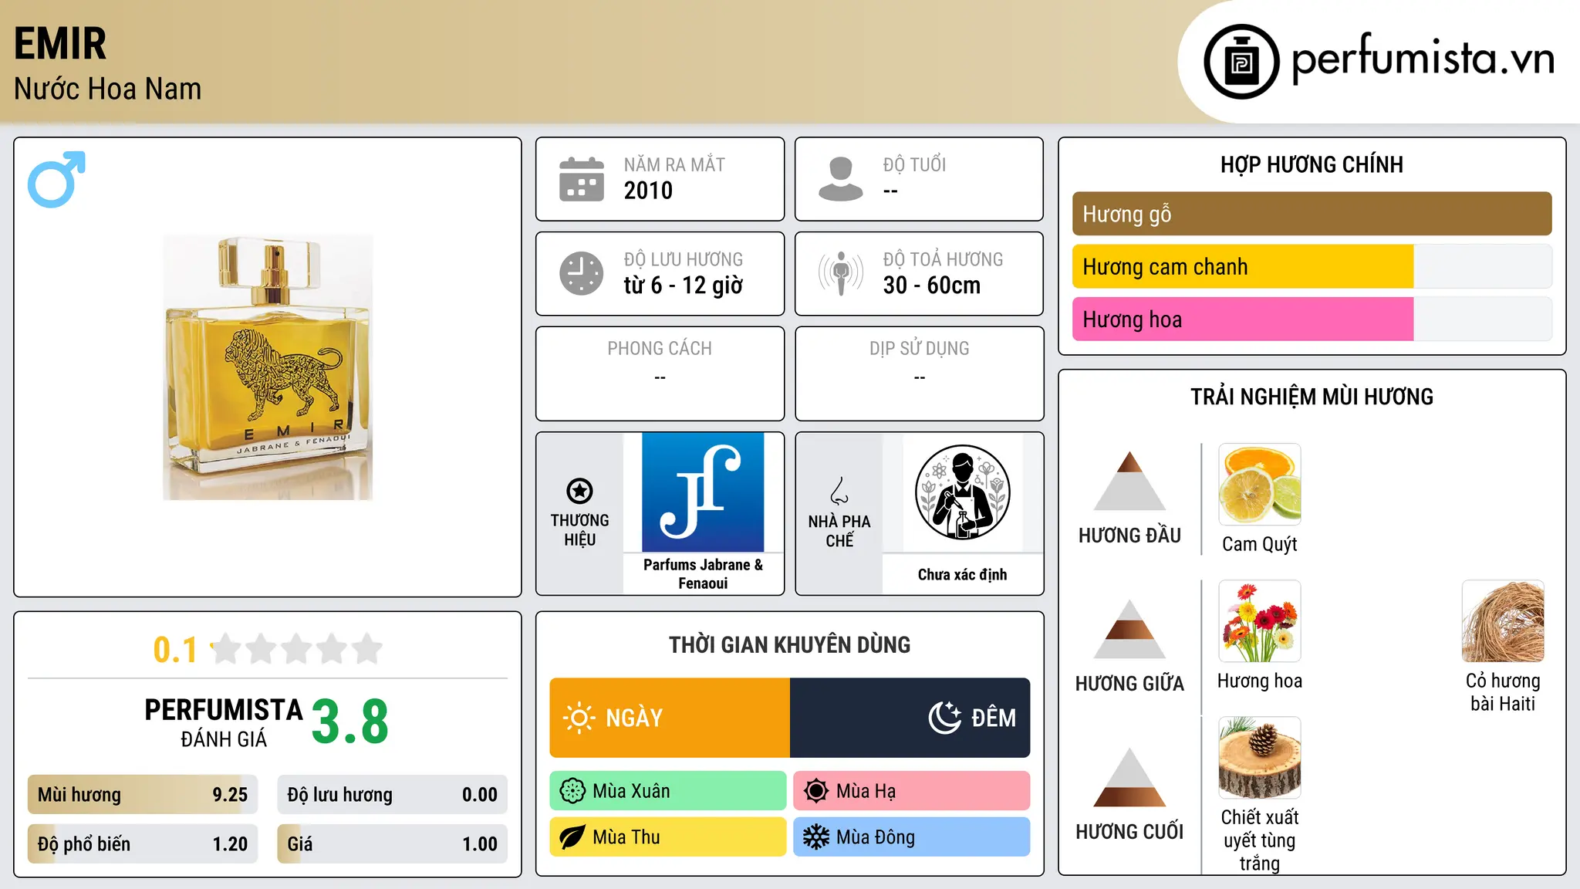Click the clock icon for Độ Lưu Hương

coord(582,273)
